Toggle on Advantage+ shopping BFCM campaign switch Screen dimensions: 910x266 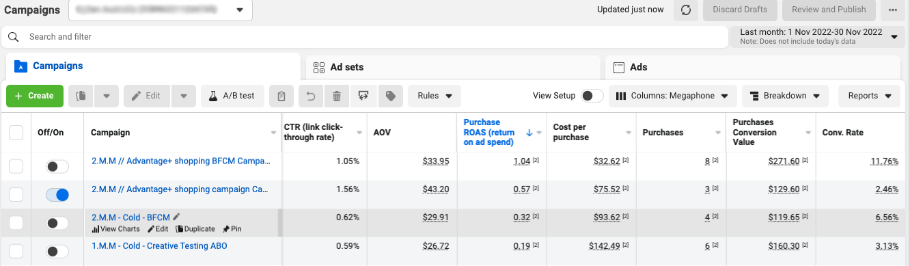pyautogui.click(x=57, y=166)
